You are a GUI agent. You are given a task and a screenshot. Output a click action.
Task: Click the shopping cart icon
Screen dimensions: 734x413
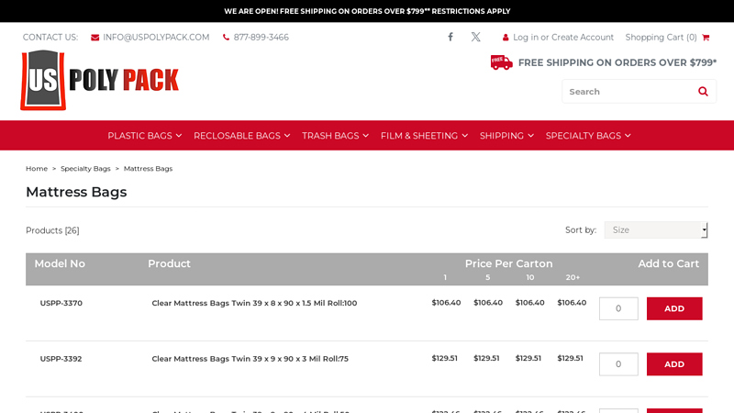[706, 38]
